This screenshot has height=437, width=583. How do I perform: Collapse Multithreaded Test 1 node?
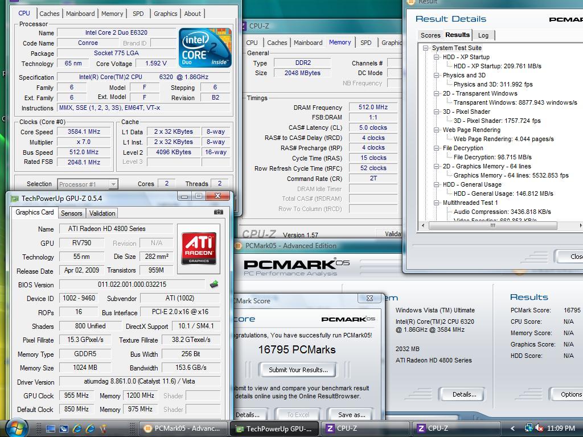tap(437, 203)
